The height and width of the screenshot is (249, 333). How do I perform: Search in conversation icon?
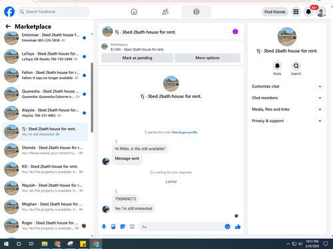tap(296, 66)
